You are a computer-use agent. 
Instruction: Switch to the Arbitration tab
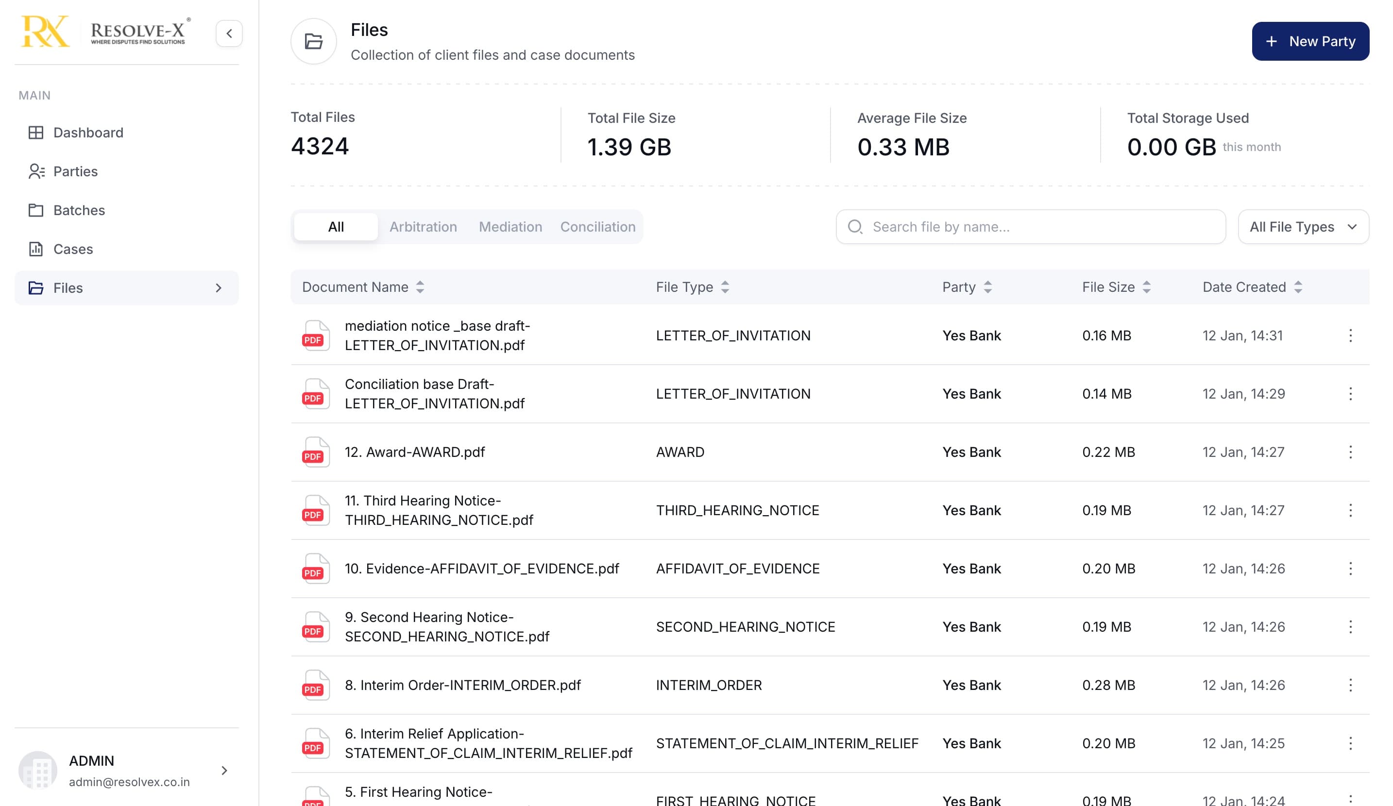coord(423,226)
